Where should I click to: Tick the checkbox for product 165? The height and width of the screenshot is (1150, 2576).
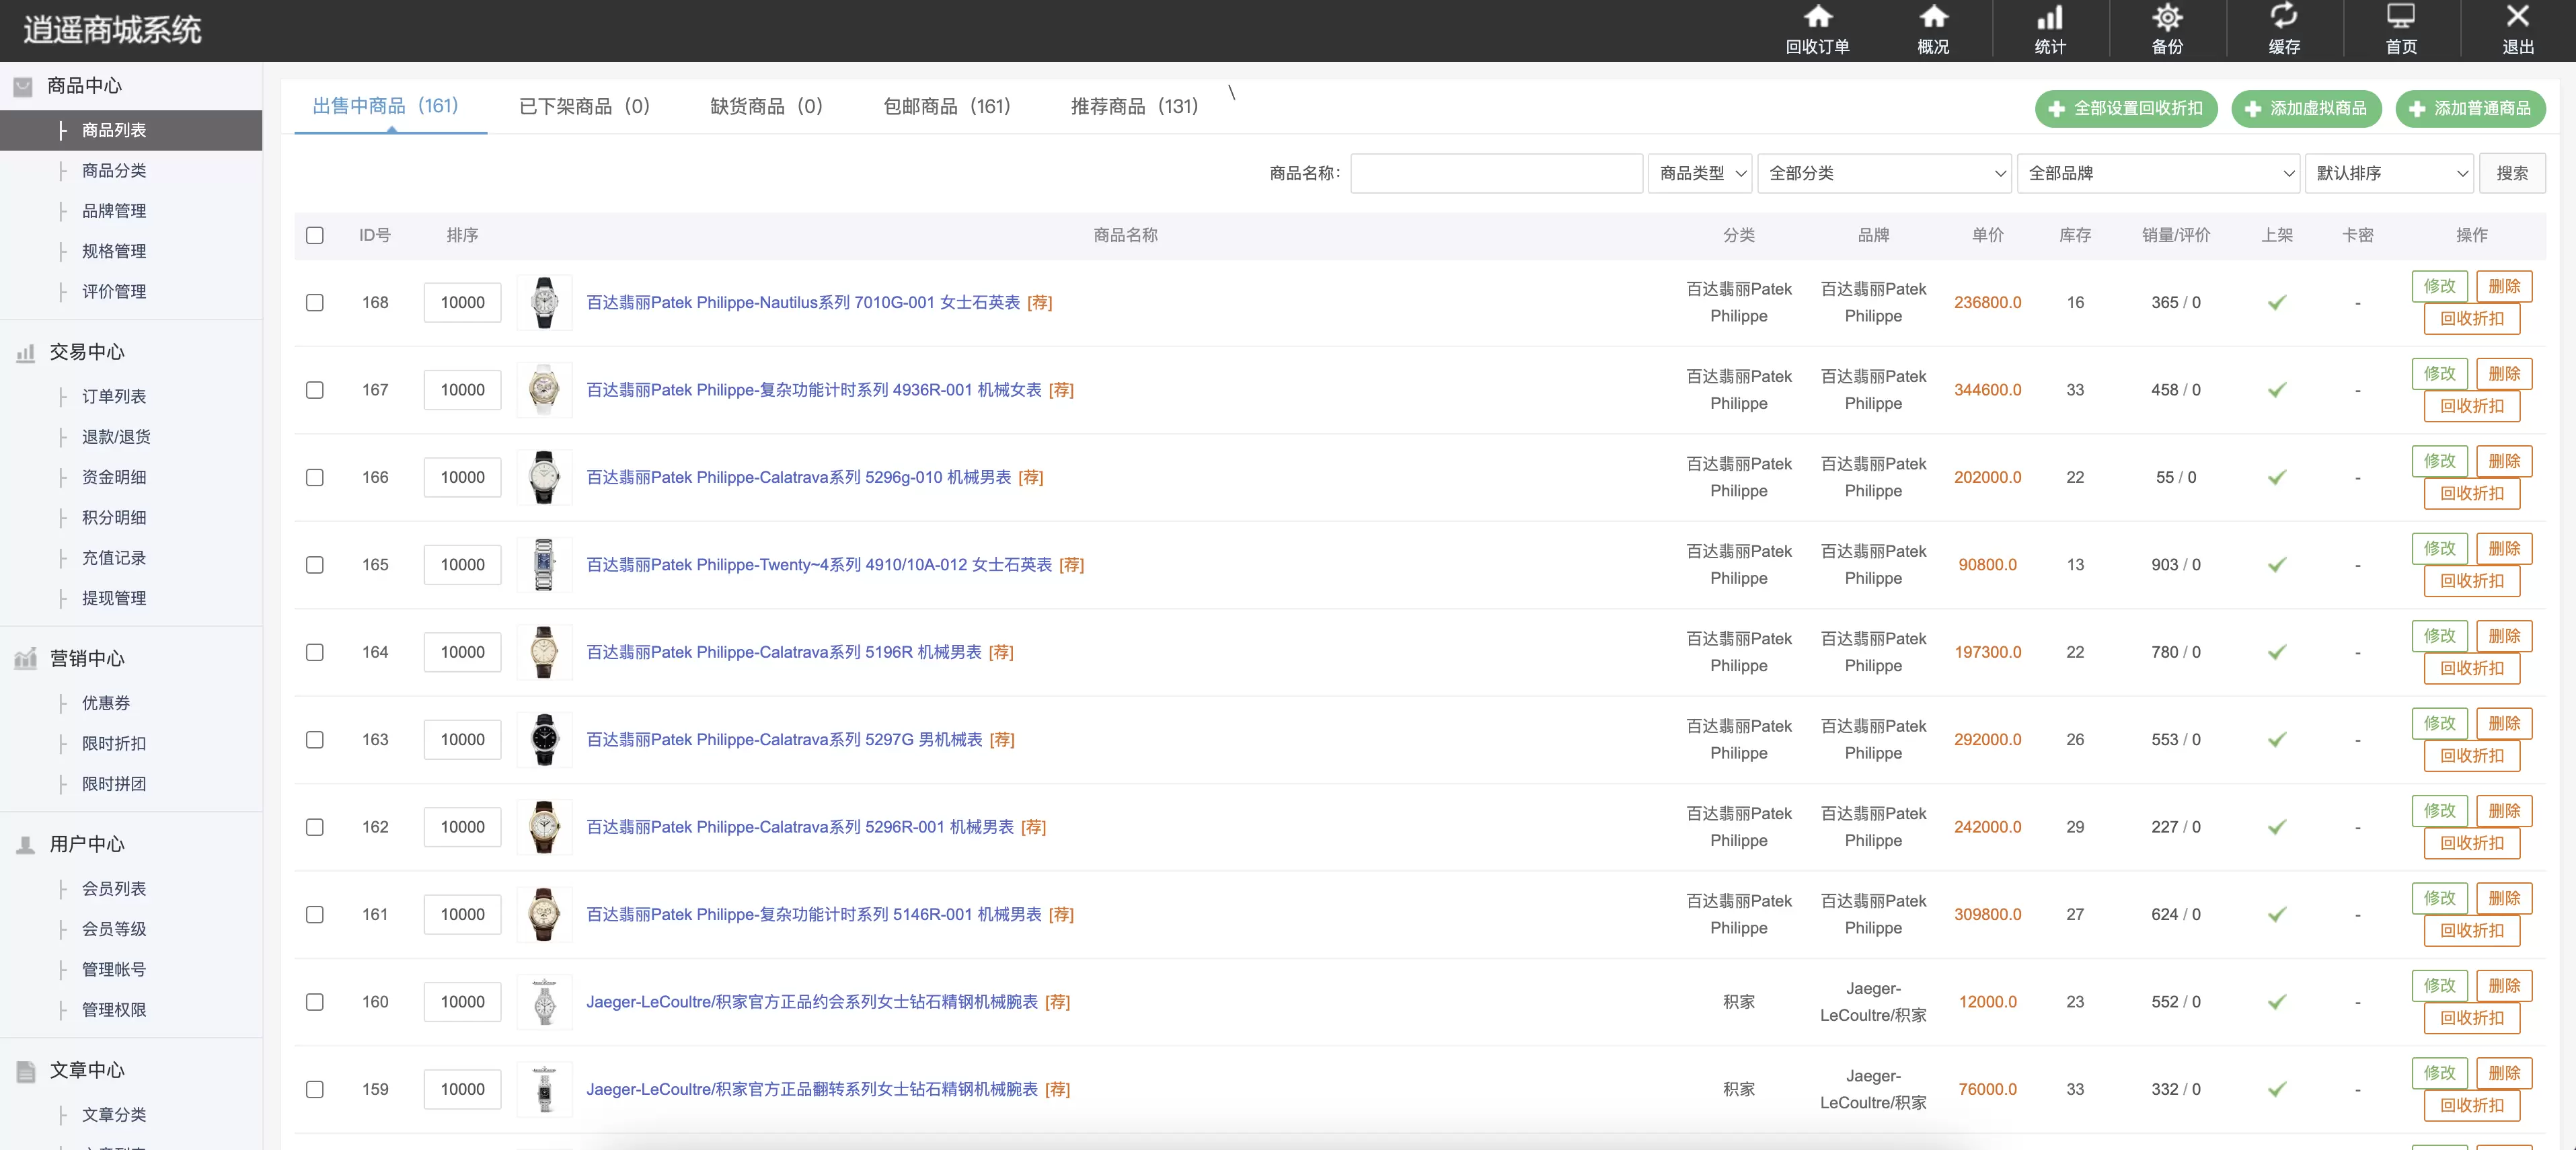315,565
